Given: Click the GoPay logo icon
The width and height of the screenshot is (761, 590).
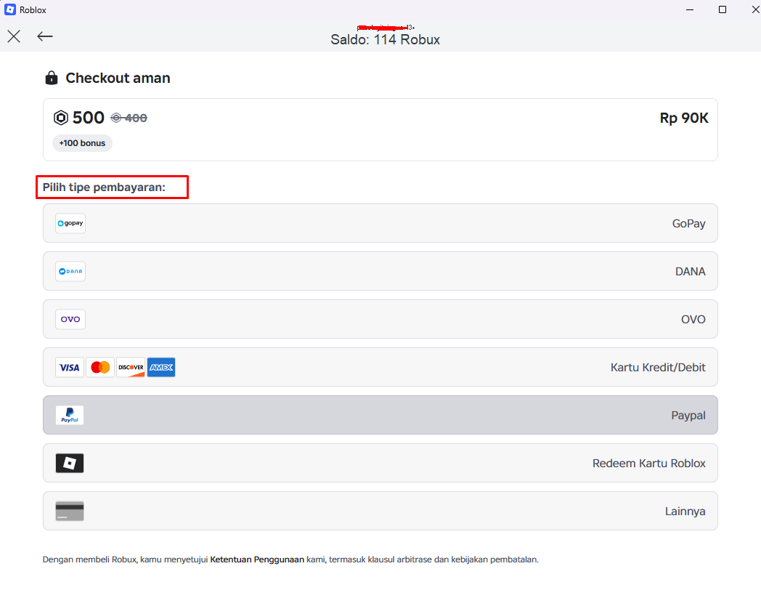Looking at the screenshot, I should (x=70, y=223).
